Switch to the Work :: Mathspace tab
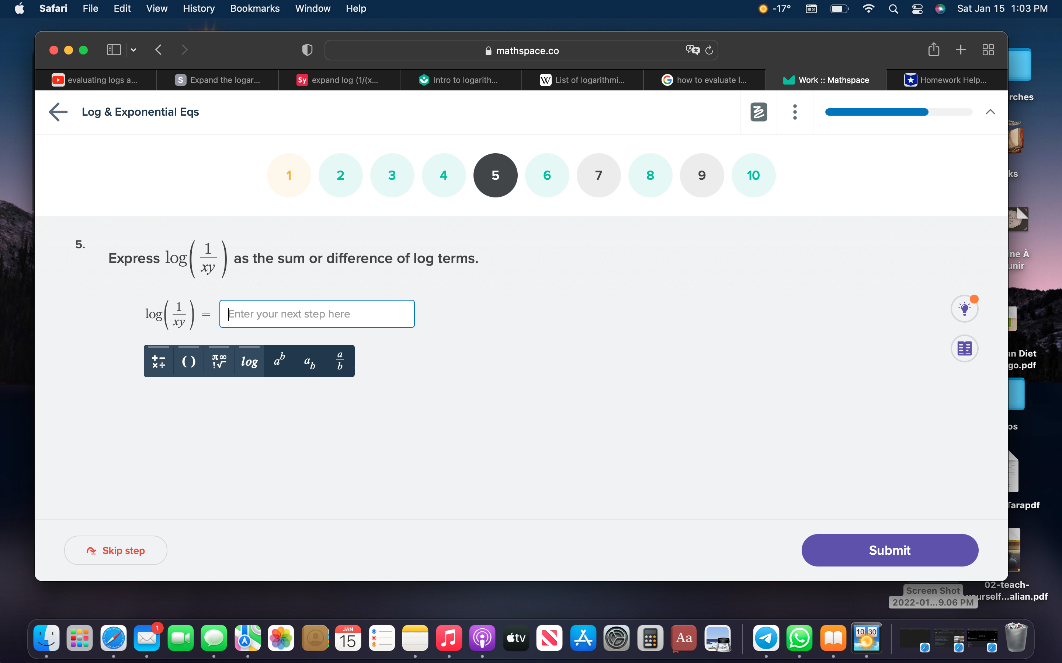 [827, 80]
